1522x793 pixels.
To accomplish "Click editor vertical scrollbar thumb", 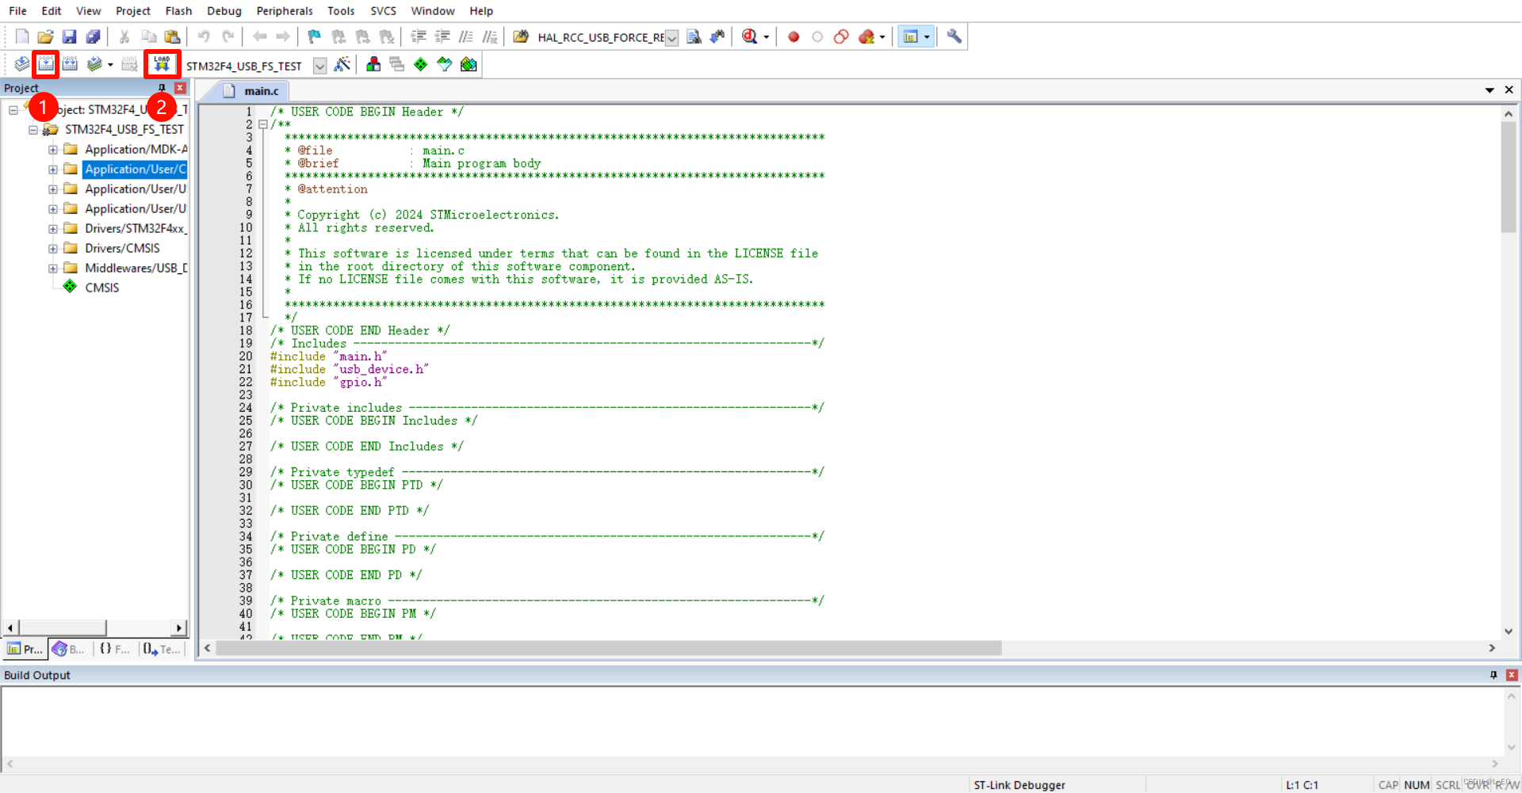I will 1508,177.
